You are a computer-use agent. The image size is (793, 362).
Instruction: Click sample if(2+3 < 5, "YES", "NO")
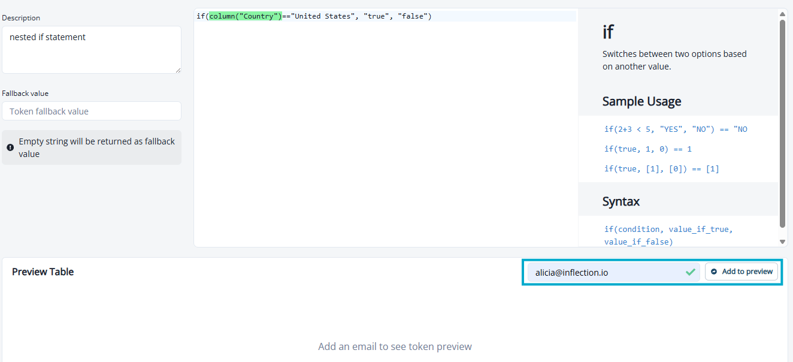(x=676, y=129)
